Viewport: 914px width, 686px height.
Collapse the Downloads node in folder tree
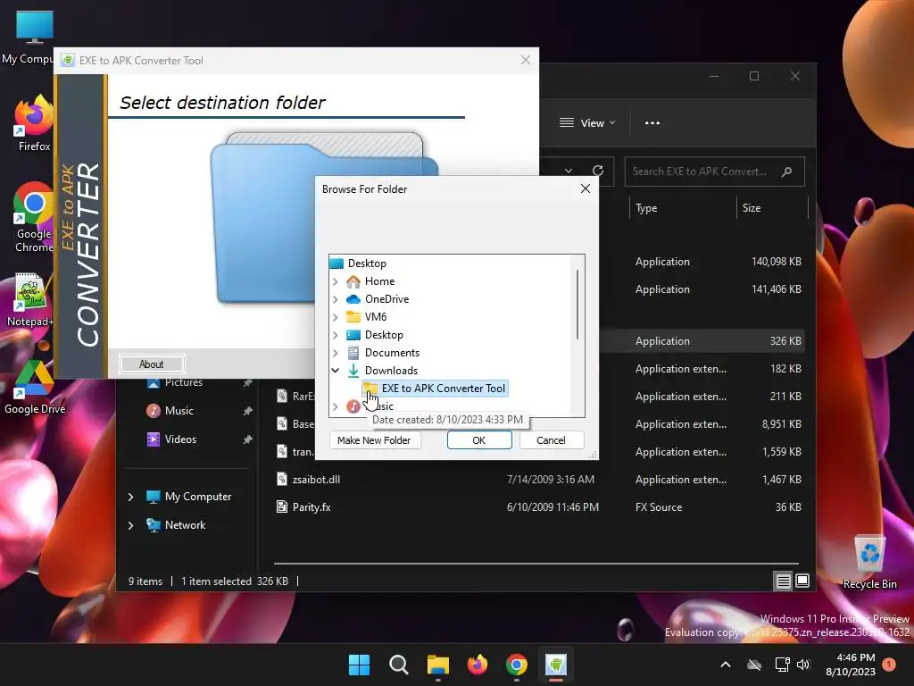coord(336,371)
